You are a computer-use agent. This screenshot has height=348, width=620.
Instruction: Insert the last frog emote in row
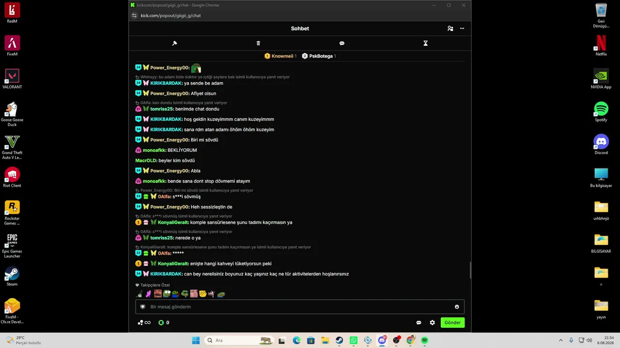tap(221, 293)
